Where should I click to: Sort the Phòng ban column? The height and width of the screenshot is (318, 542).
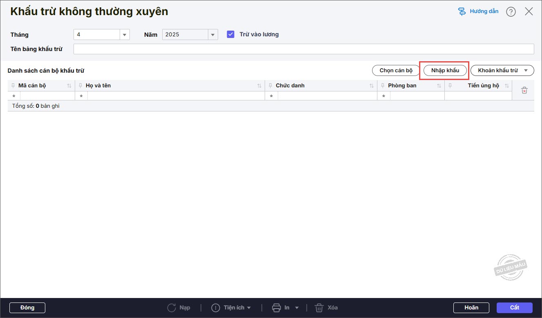tap(439, 86)
